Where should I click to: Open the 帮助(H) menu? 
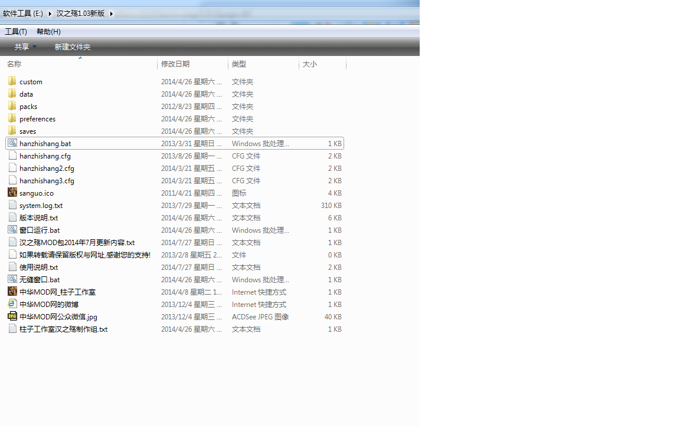click(48, 32)
